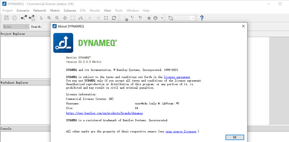
Task: Maximize the DYNAMEQ main window
Action: (280, 4)
